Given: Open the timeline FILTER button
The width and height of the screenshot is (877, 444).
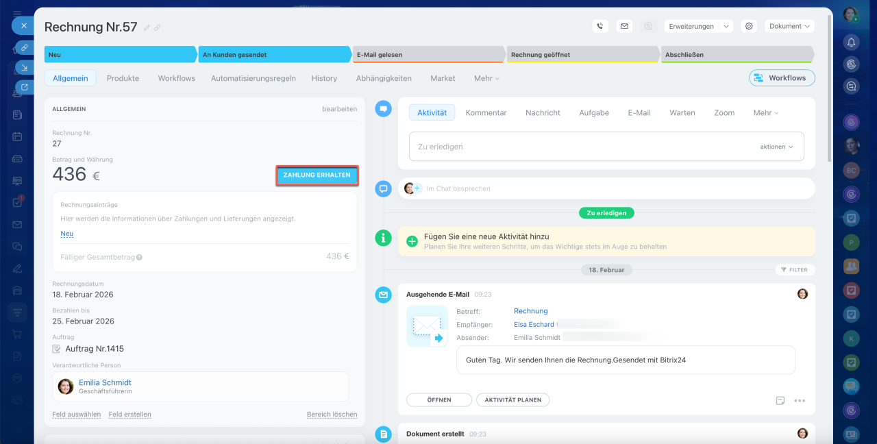Looking at the screenshot, I should tap(795, 270).
